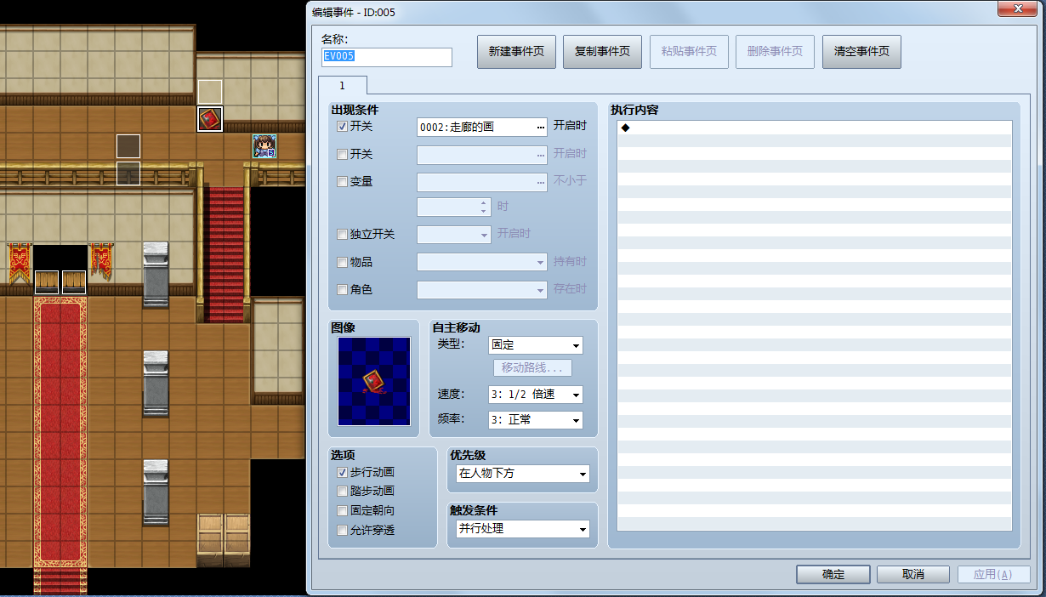Click the 应用(A) button
Image resolution: width=1046 pixels, height=597 pixels.
(993, 574)
